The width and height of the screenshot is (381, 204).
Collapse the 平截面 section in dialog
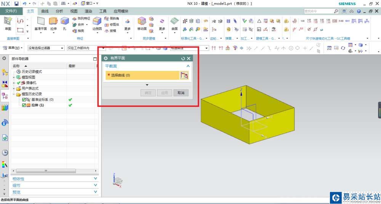pyautogui.click(x=188, y=66)
